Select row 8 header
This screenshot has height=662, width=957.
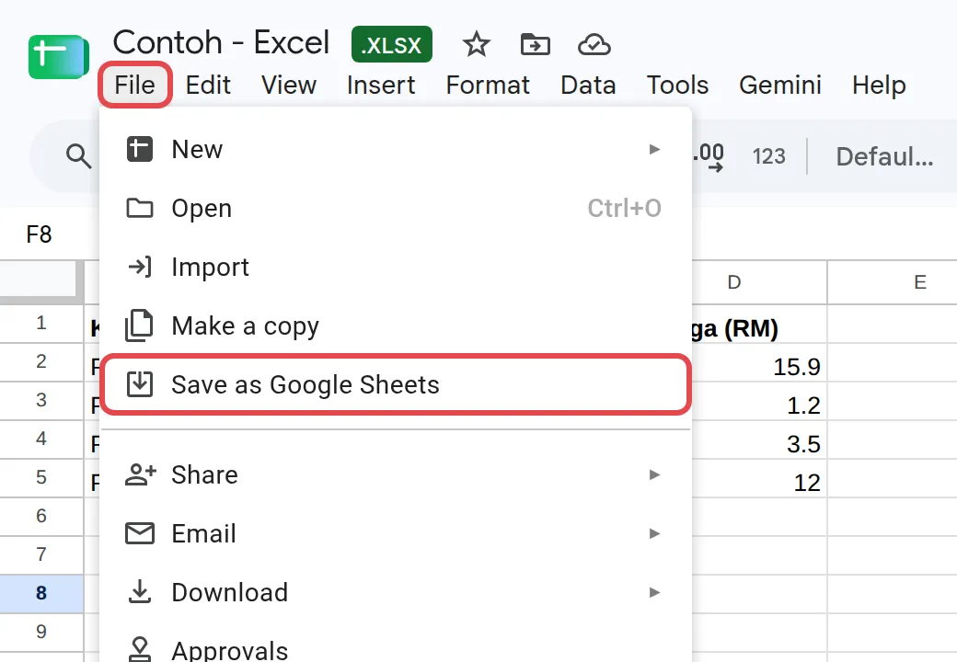tap(41, 593)
